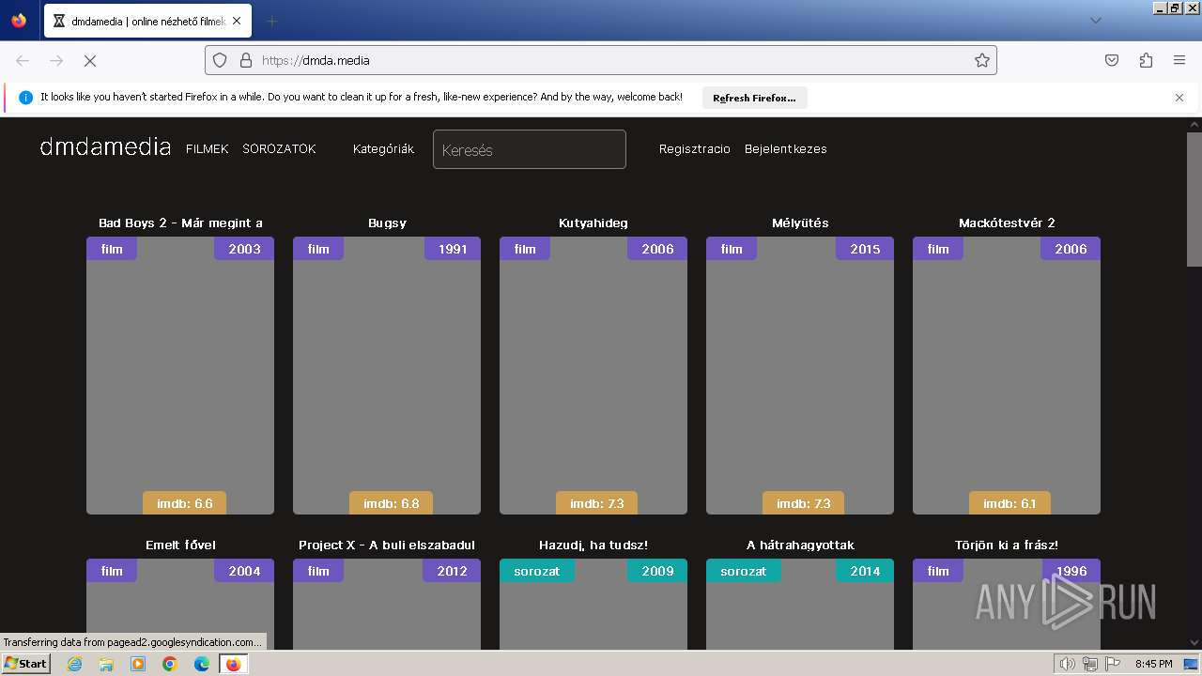Expand the Kategóriák menu
The image size is (1202, 676).
[383, 149]
